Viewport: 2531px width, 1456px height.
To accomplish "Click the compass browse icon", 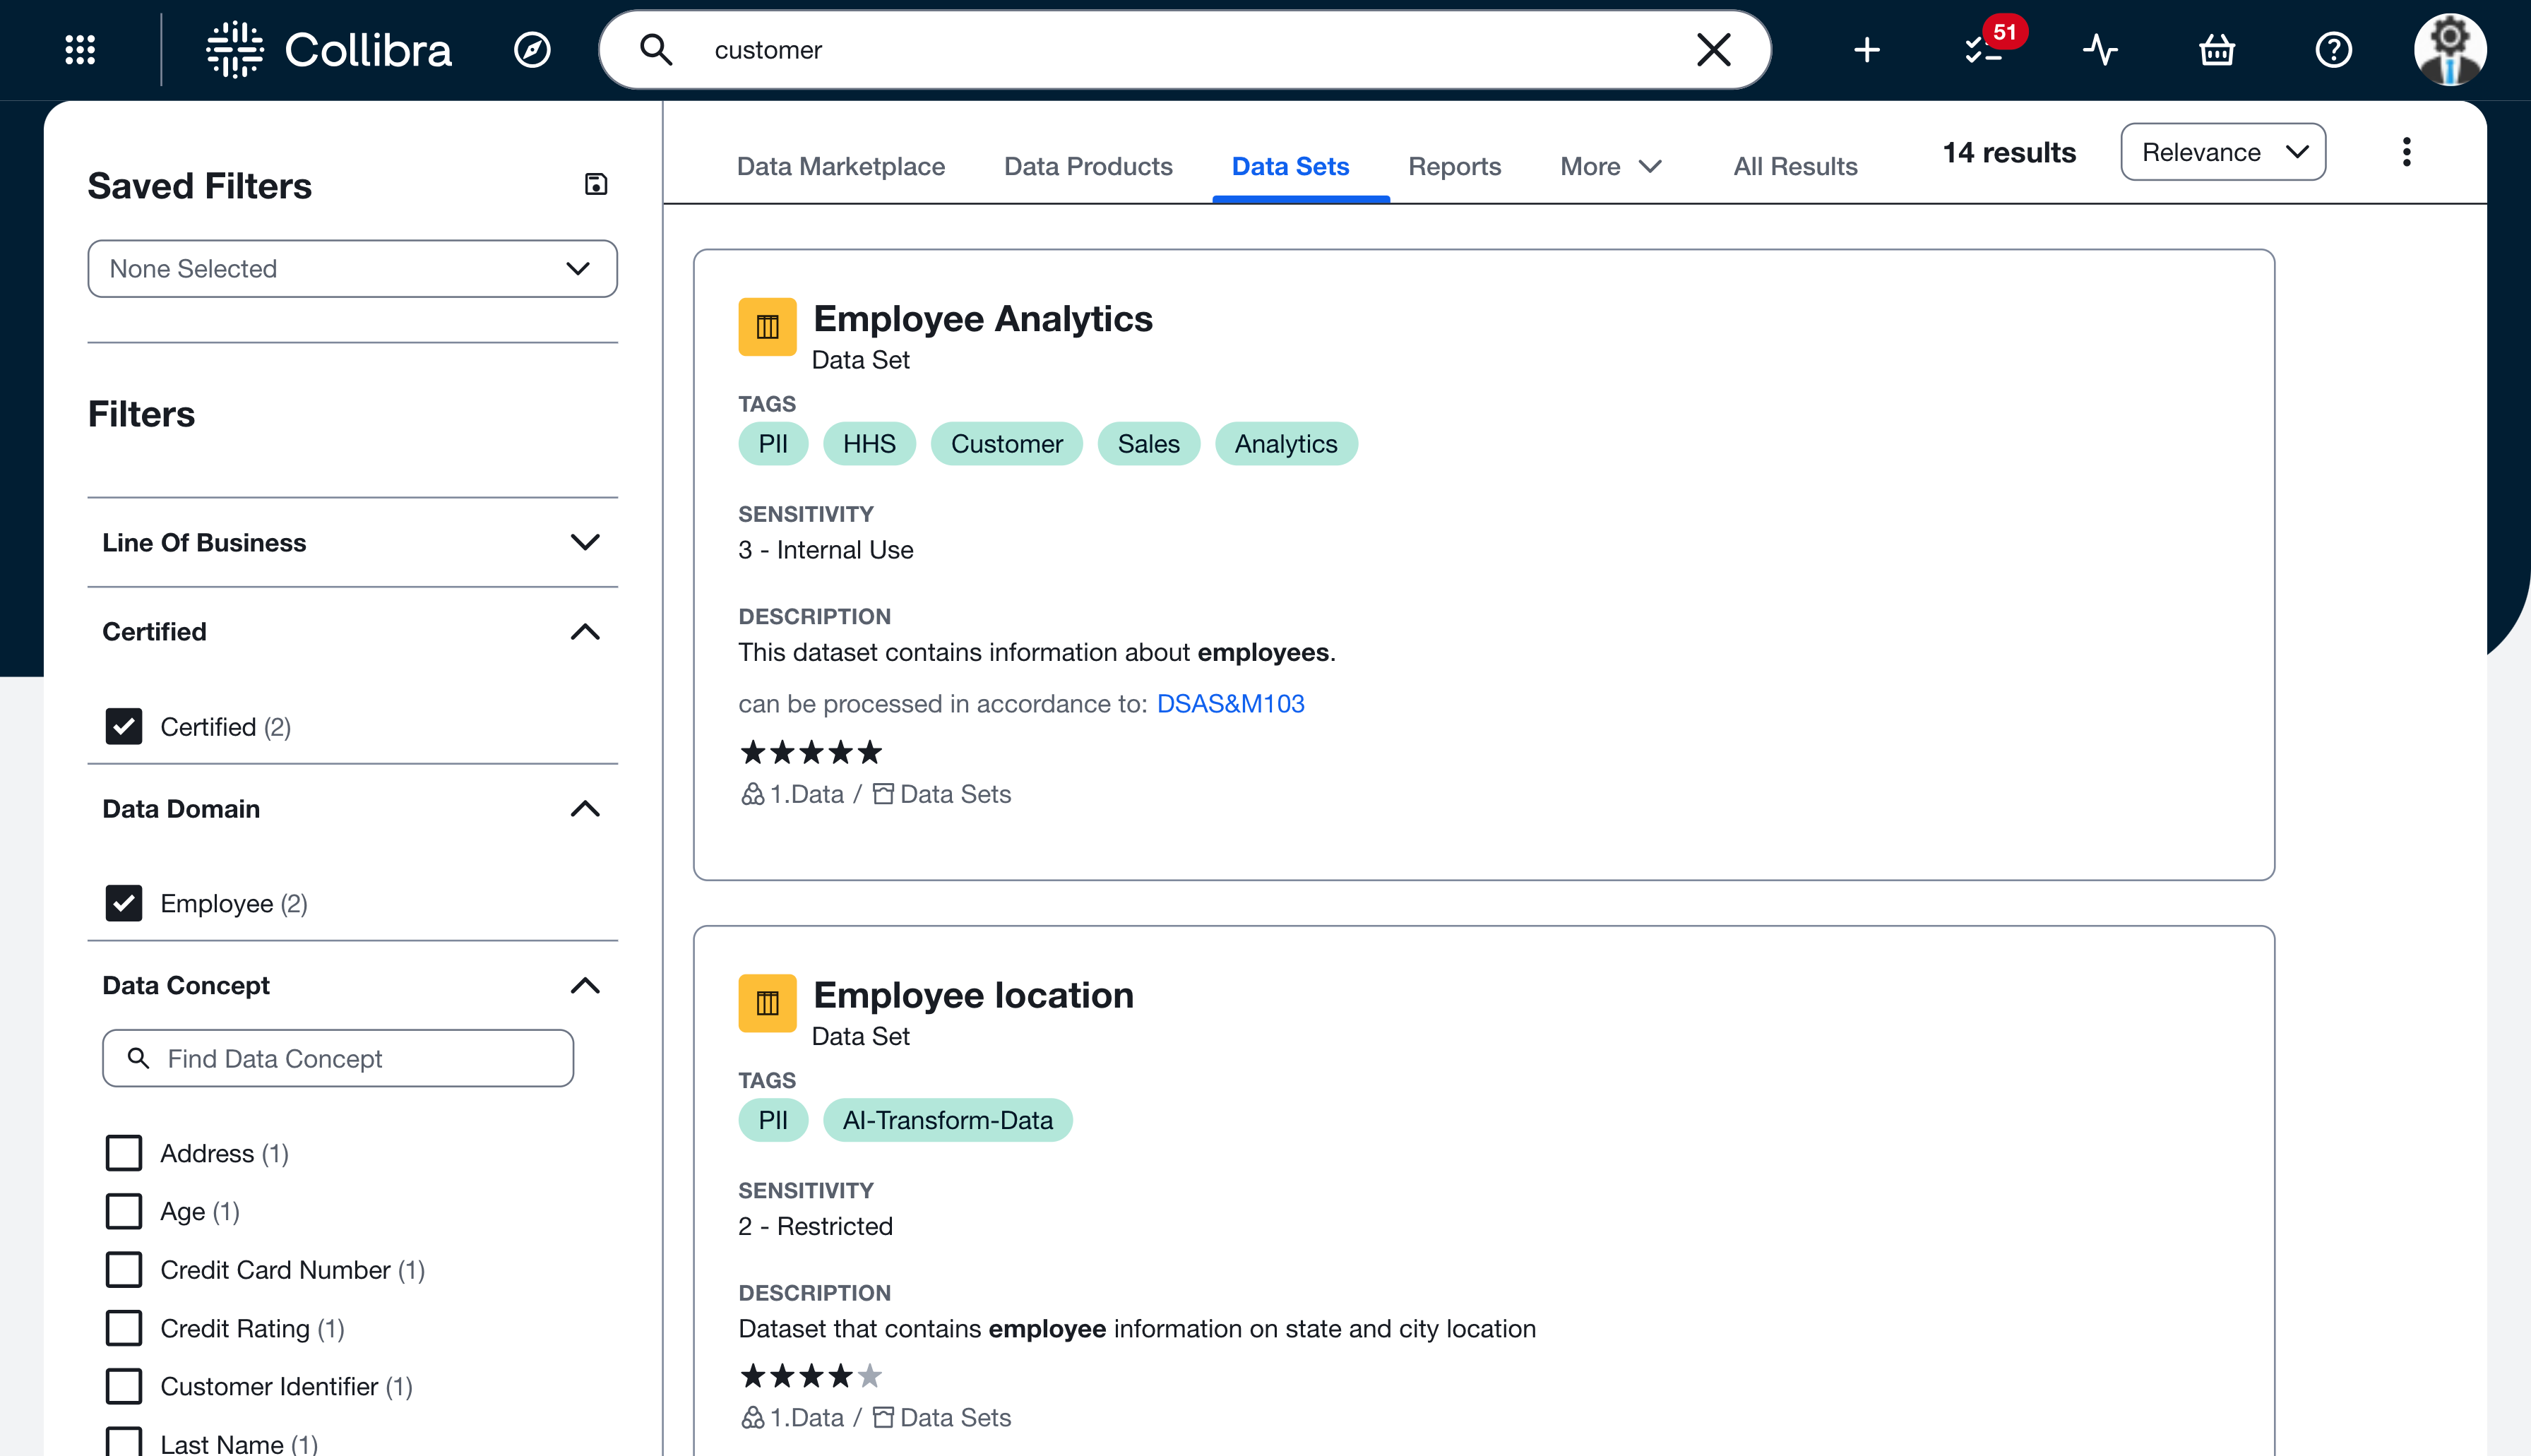I will click(x=532, y=49).
